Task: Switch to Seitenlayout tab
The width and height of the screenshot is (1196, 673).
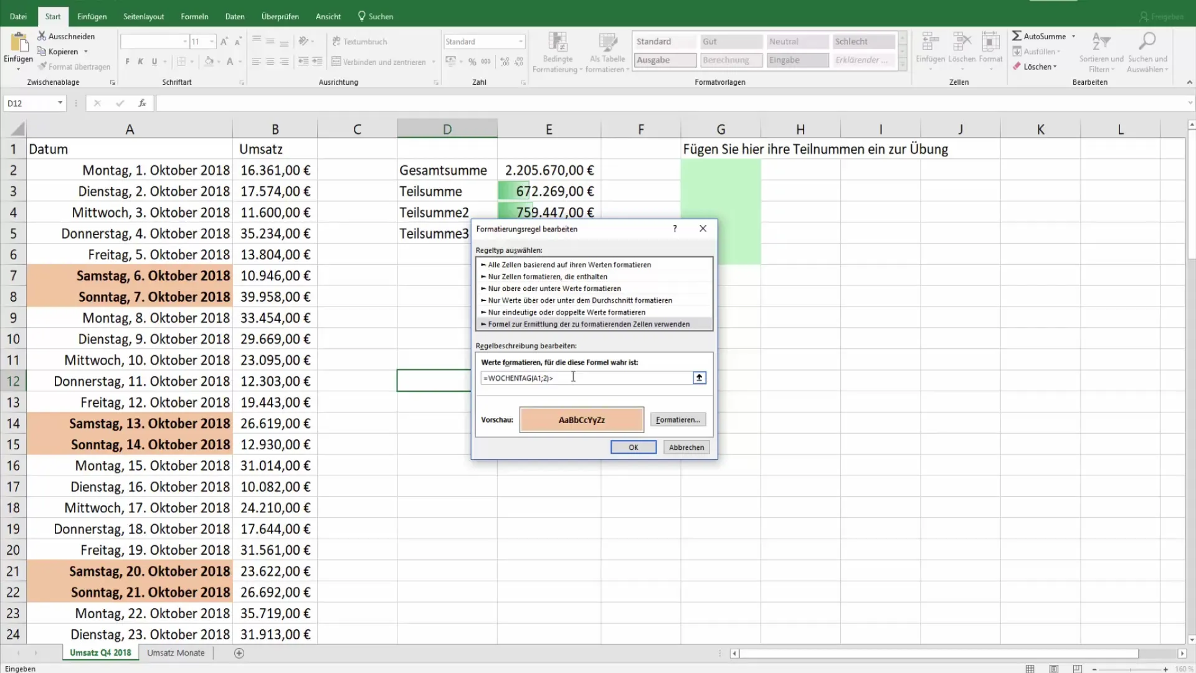Action: [x=144, y=17]
